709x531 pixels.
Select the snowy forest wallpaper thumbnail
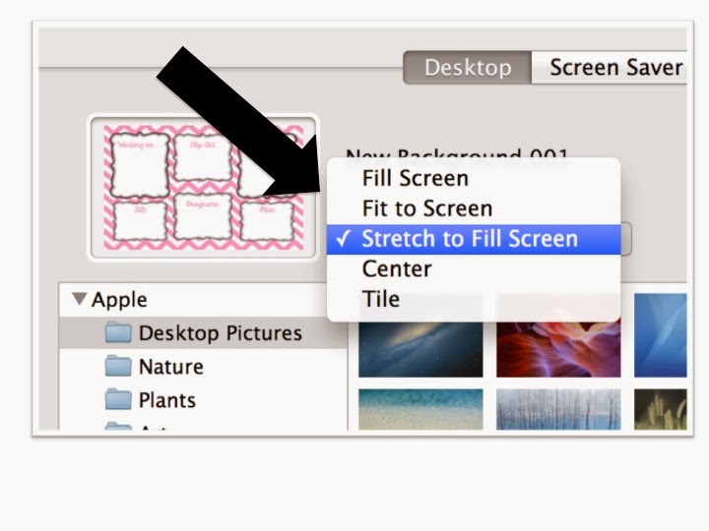pos(557,408)
